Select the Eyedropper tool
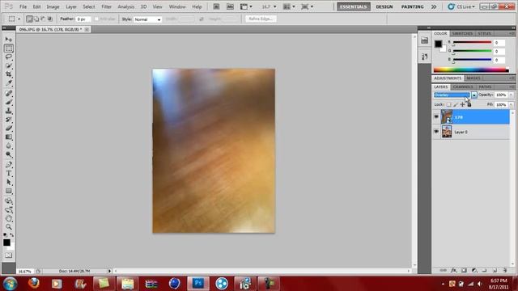This screenshot has height=291, width=518. pos(9,82)
